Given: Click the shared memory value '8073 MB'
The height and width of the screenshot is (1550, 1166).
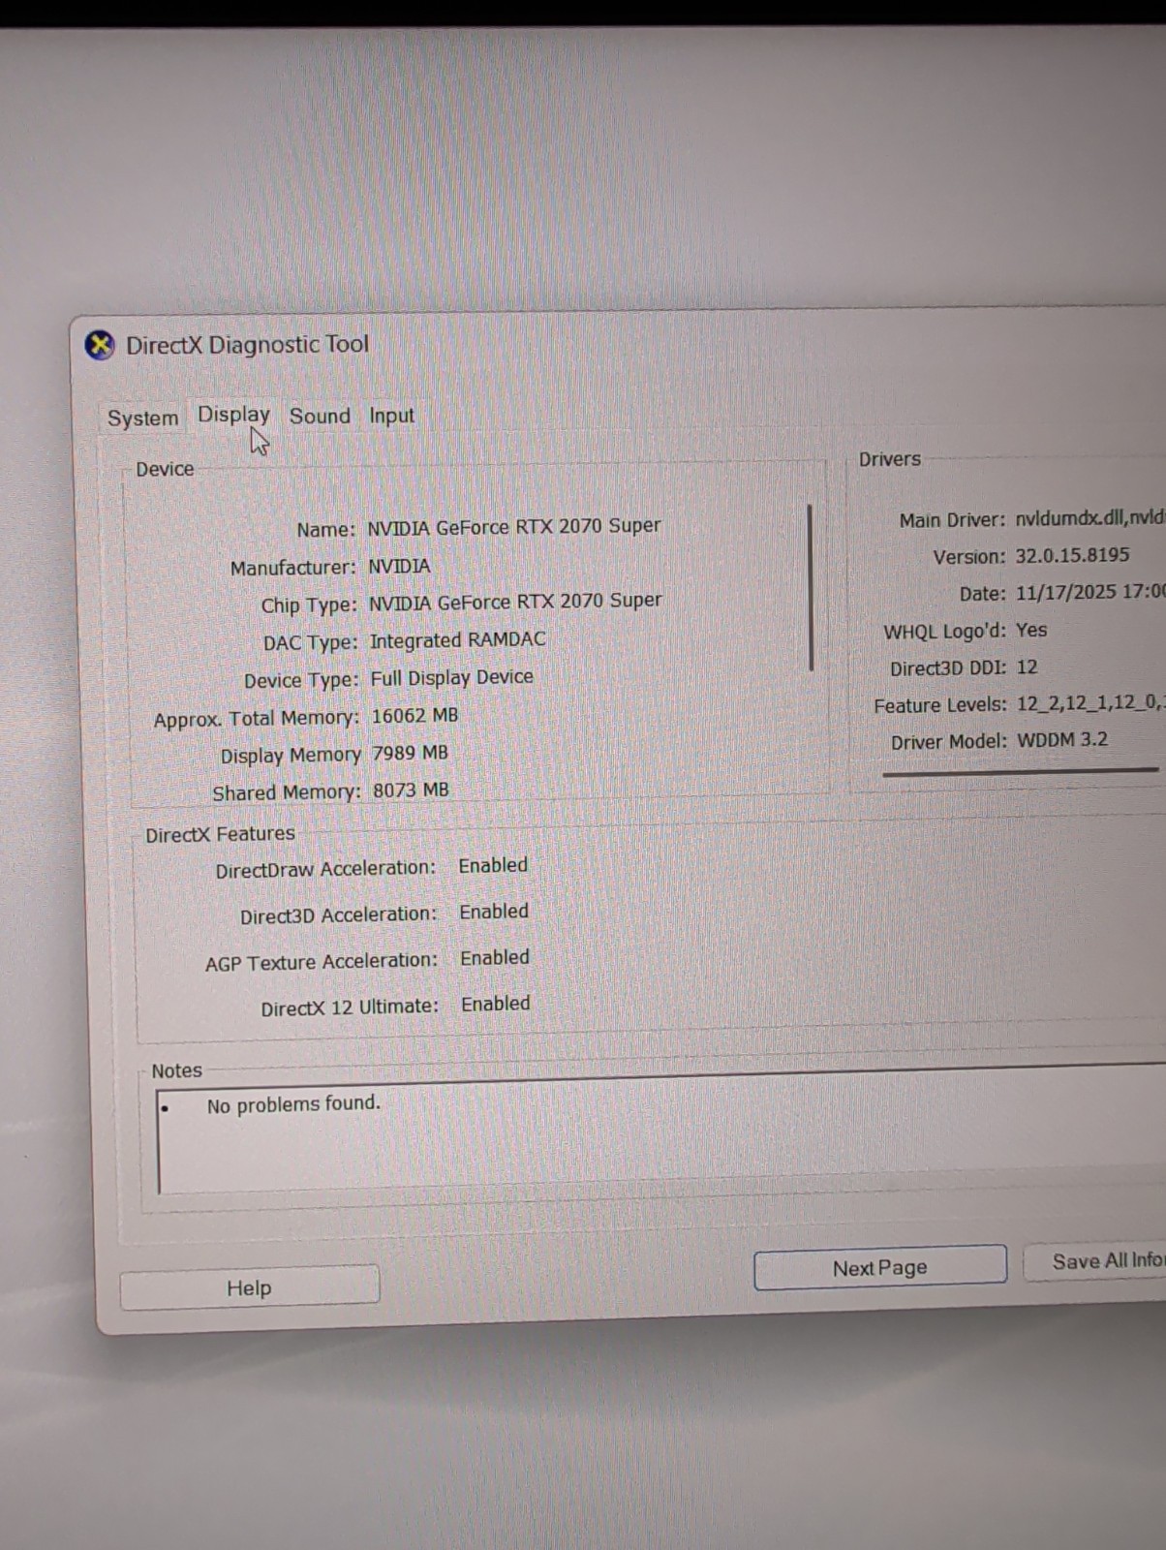Looking at the screenshot, I should click(412, 790).
